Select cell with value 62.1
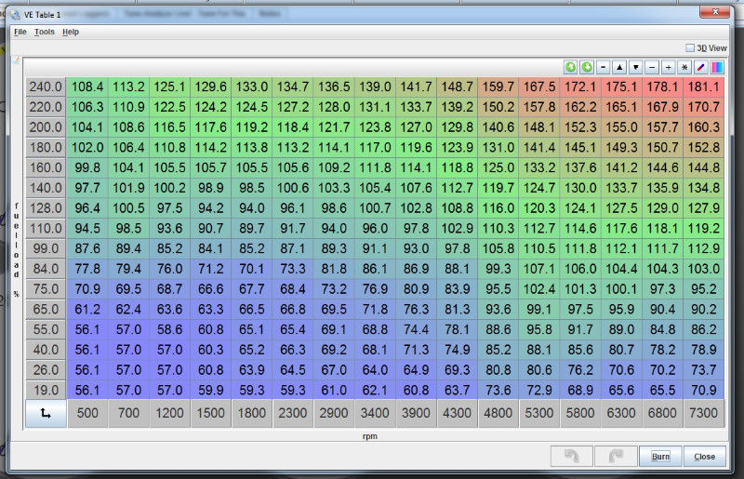Viewport: 744px width, 479px height. (x=375, y=391)
